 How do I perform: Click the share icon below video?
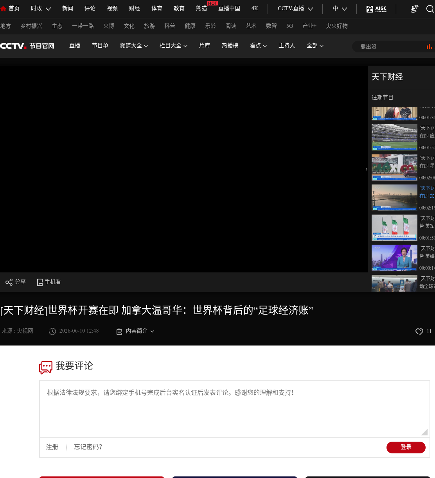(9, 282)
